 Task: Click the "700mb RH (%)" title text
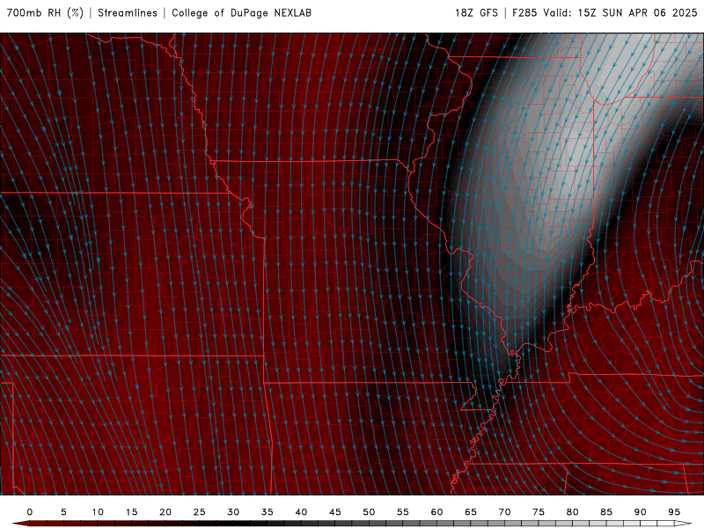45,12
